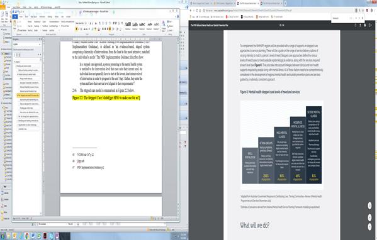
Task: Open Chrome from the Windows taskbar
Action: [x=26, y=236]
